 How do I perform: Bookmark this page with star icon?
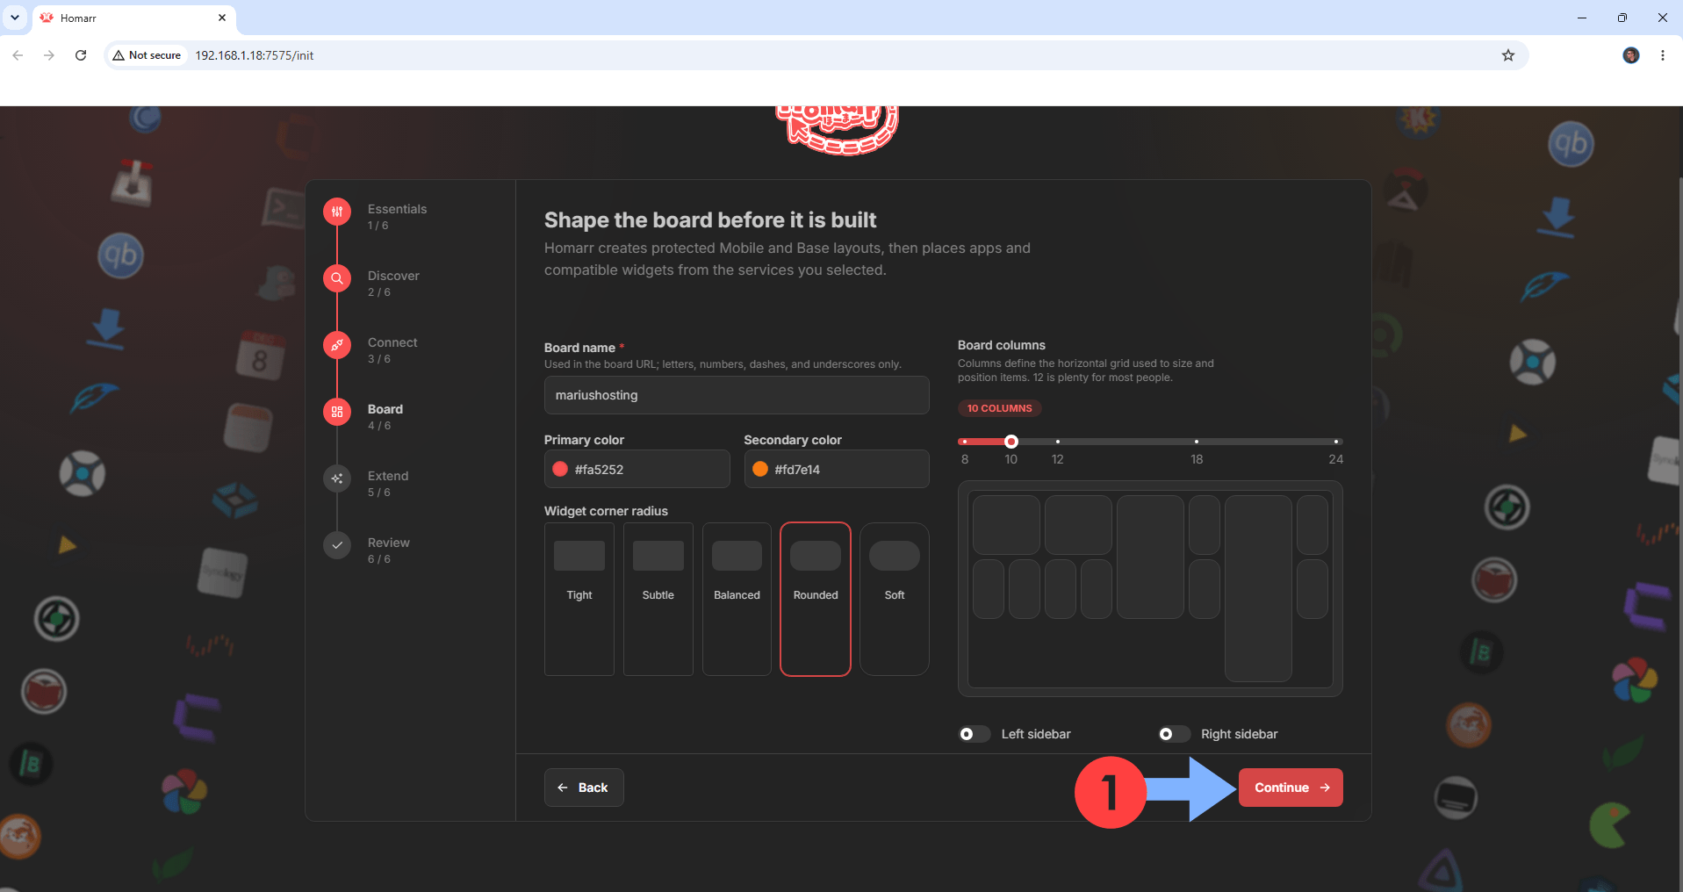[1508, 55]
